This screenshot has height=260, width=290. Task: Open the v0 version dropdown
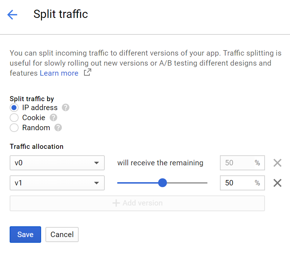pos(57,163)
